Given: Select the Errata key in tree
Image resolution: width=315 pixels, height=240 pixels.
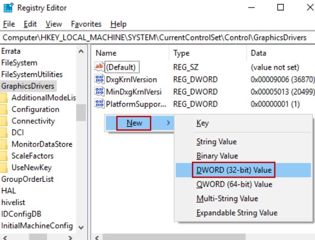Looking at the screenshot, I should (11, 51).
